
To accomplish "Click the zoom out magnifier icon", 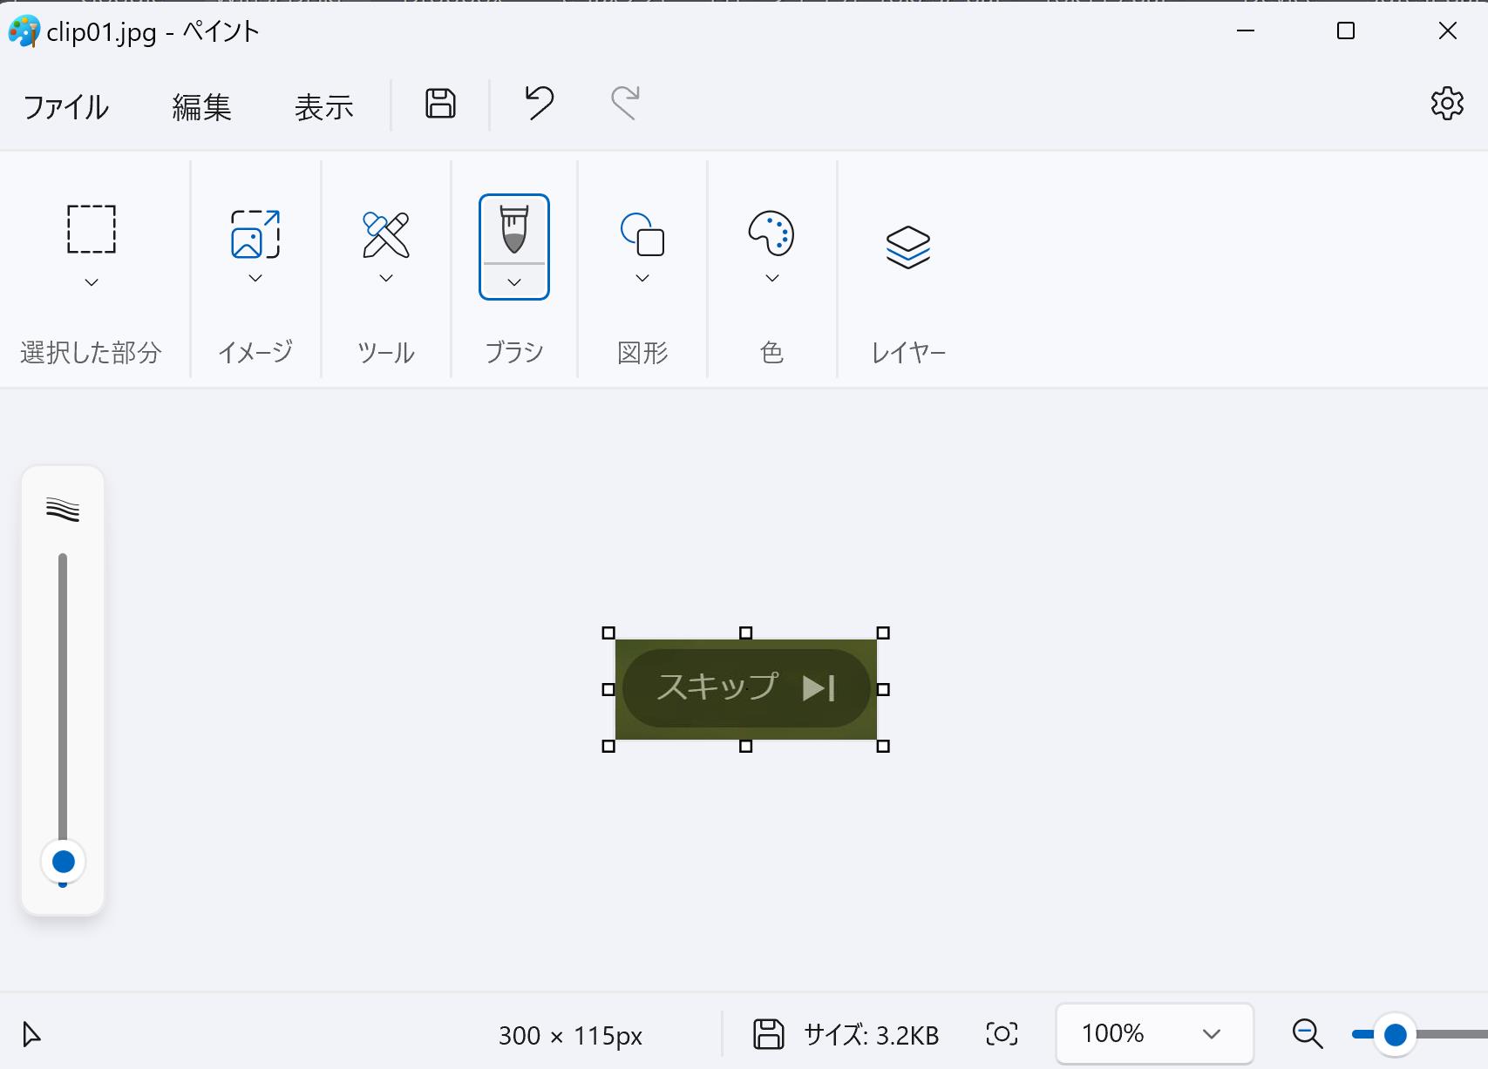I will (x=1308, y=1034).
